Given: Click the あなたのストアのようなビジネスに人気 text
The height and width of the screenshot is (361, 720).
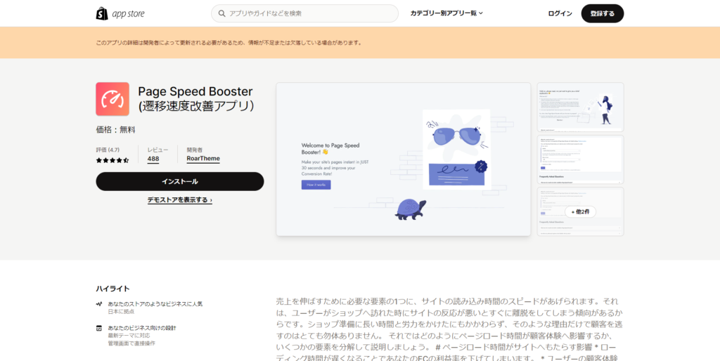Looking at the screenshot, I should click(155, 303).
